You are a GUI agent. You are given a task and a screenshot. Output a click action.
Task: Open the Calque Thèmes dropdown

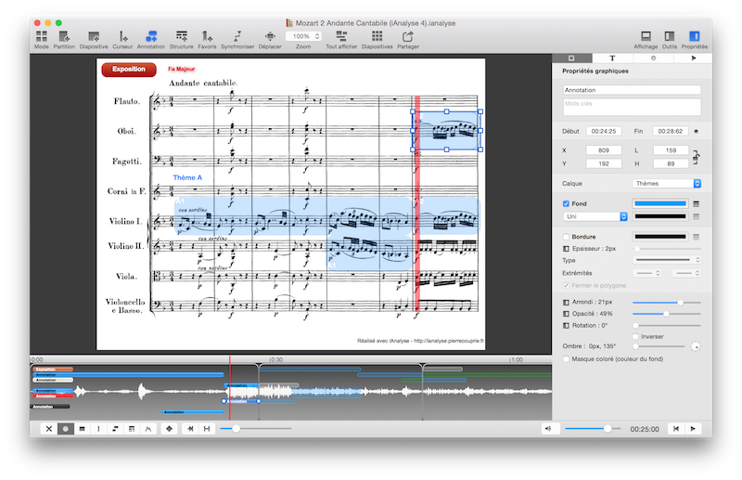point(666,184)
